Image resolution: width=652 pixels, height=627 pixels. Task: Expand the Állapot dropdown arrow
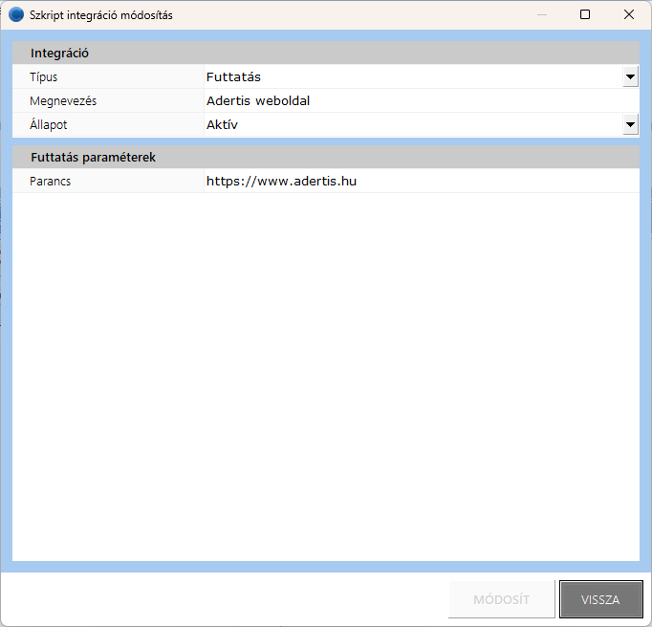(x=630, y=124)
